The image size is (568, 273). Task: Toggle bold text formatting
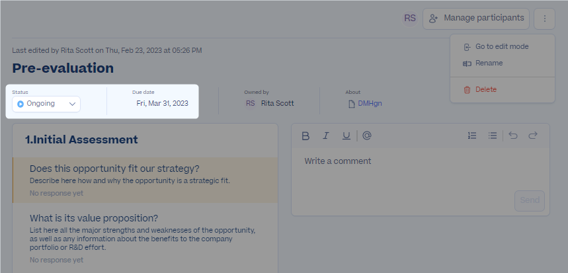click(305, 136)
